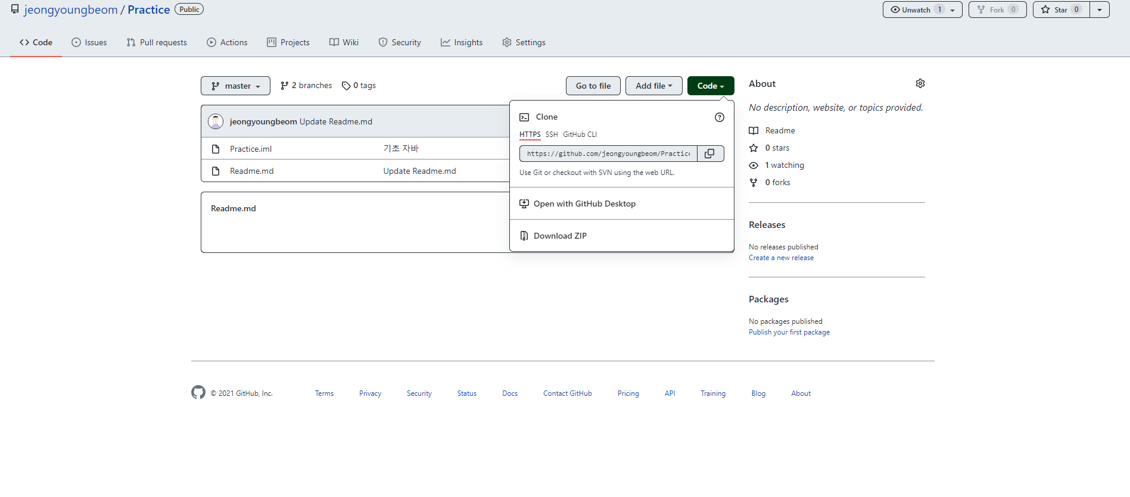This screenshot has height=497, width=1130.
Task: Open the Update Readme.md commit message
Action: [x=336, y=121]
